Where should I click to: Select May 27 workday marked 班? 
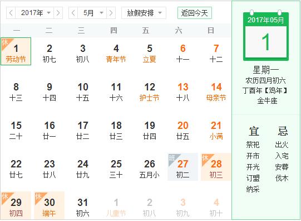182,167
